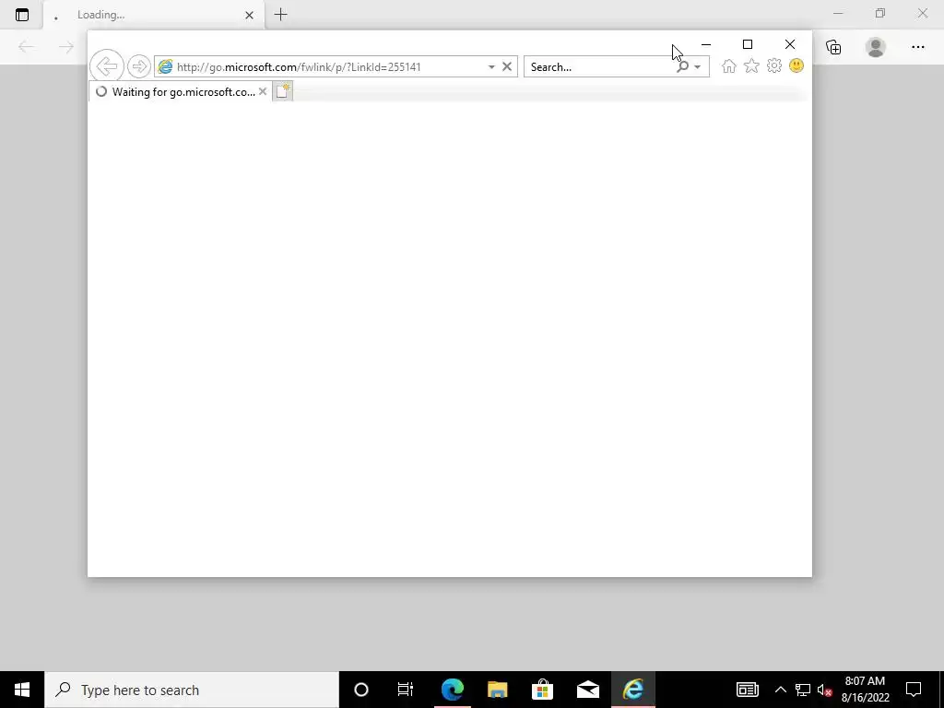
Task: Open Edge Settings and more ellipsis
Action: tap(918, 47)
